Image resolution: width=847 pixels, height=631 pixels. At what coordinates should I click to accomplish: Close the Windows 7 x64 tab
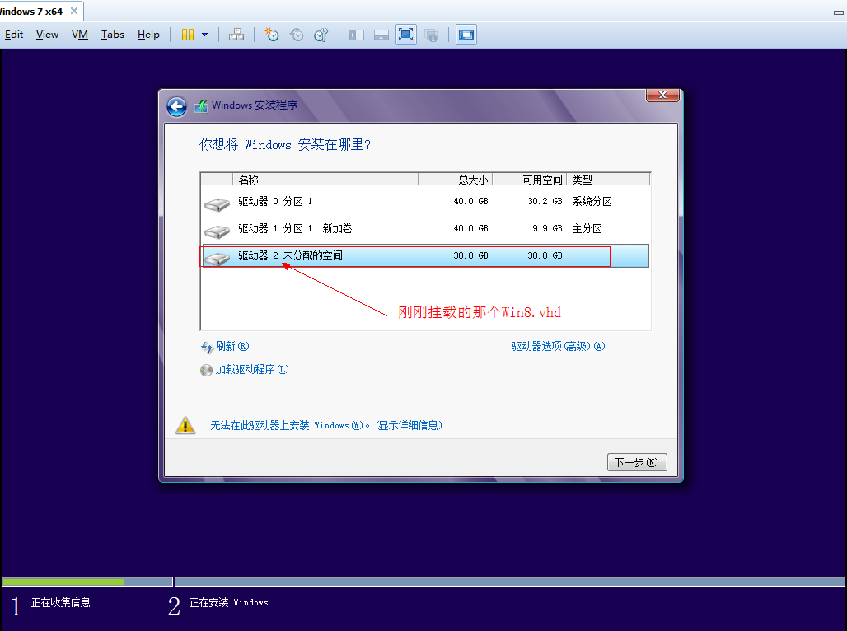tap(74, 11)
